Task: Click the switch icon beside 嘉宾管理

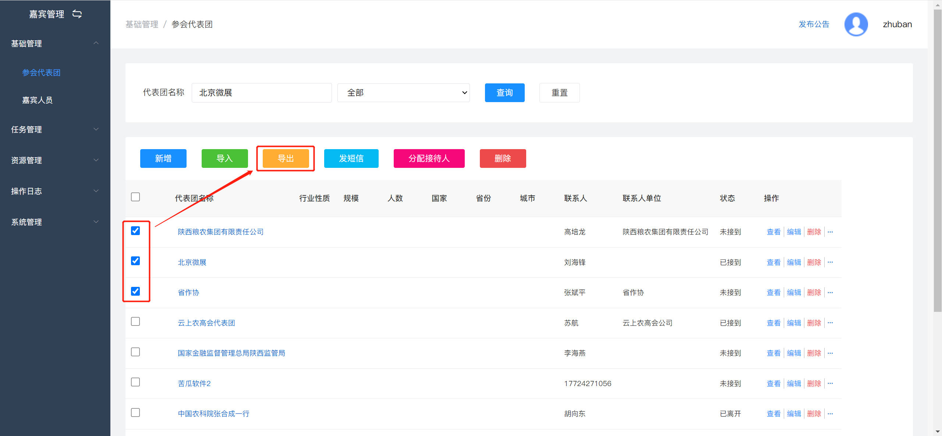Action: pyautogui.click(x=77, y=14)
